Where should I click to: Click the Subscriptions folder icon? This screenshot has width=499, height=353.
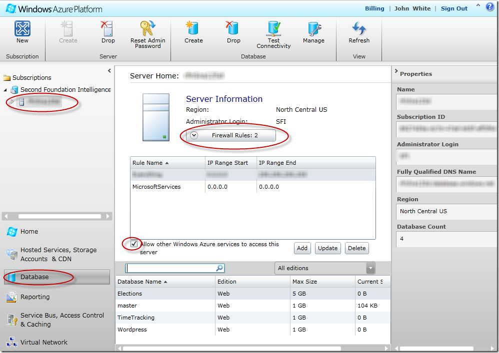click(6, 78)
